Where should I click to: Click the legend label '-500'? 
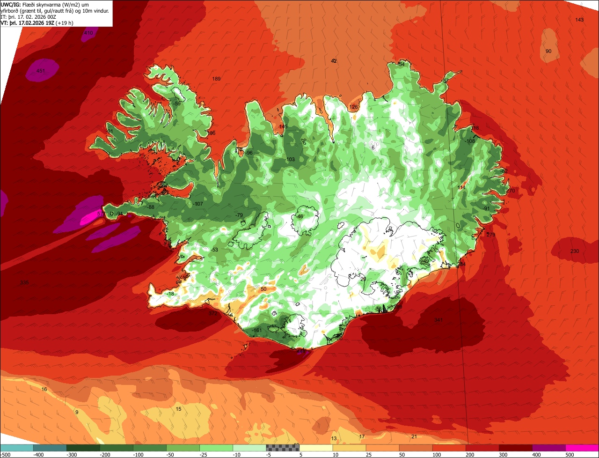pos(5,455)
